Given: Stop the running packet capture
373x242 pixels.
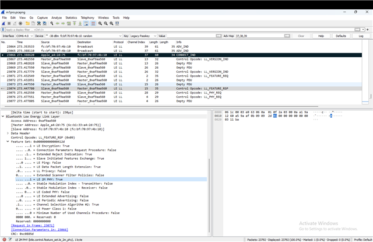Looking at the screenshot, I should 9,23.
